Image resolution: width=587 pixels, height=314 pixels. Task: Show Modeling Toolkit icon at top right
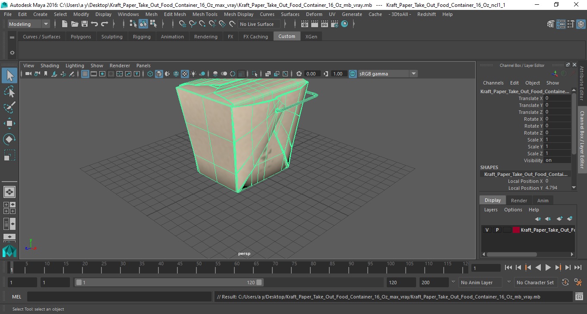(x=551, y=24)
